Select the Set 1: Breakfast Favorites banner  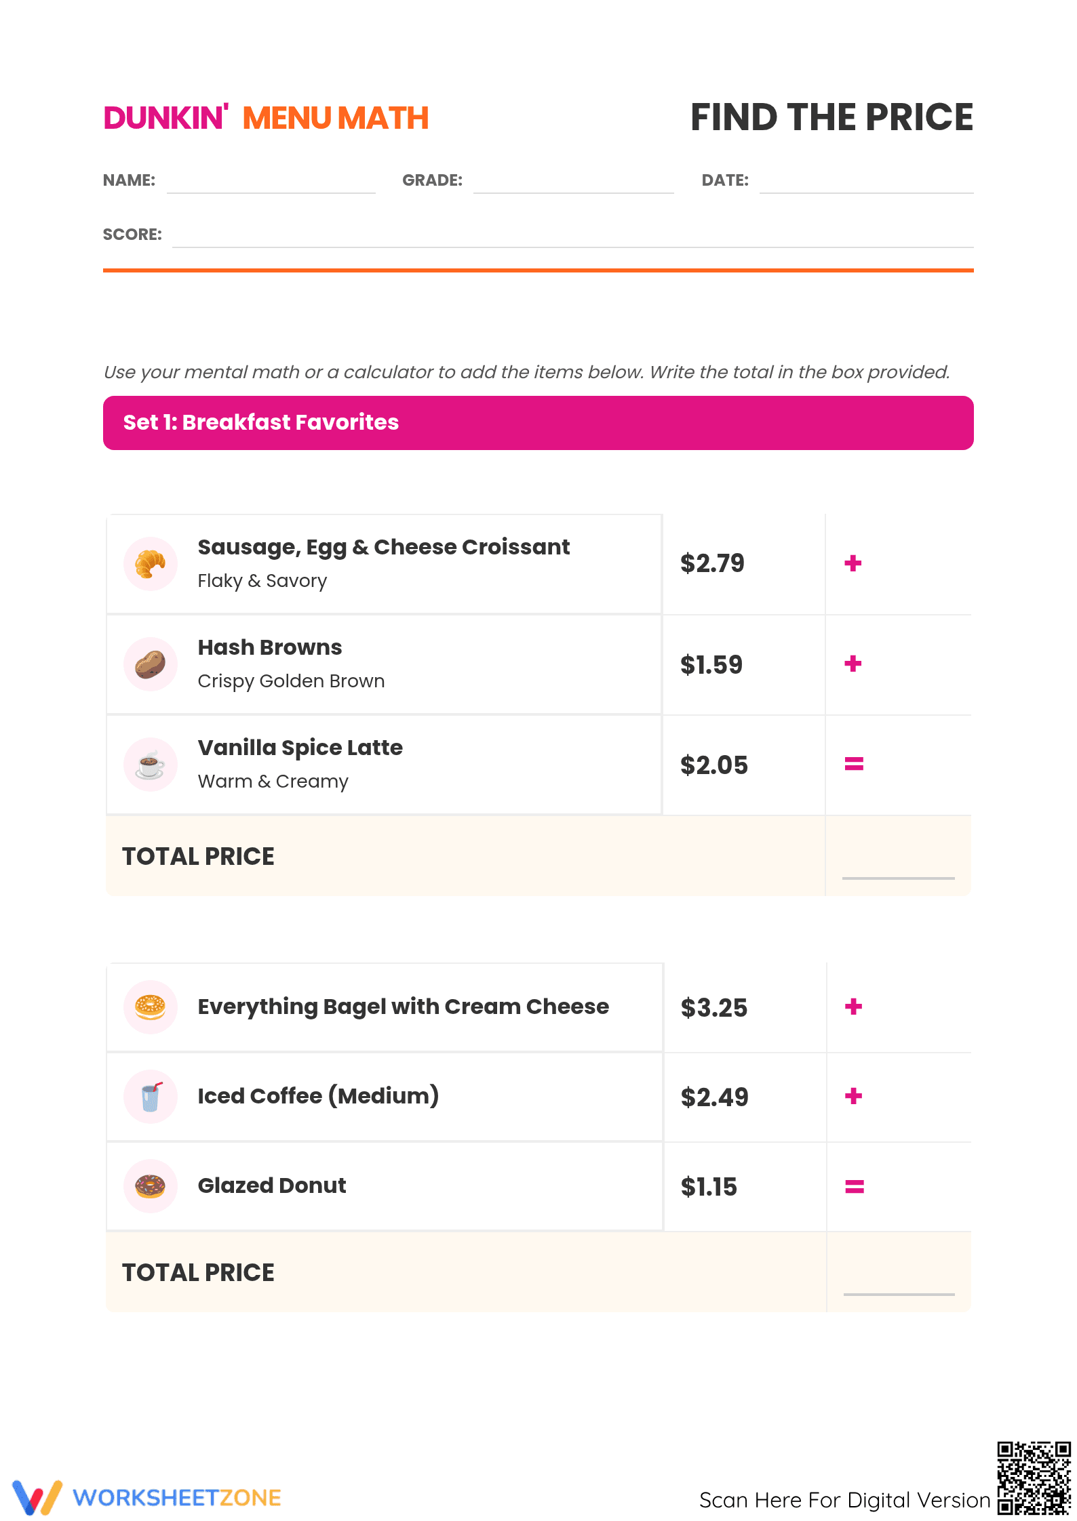538,423
